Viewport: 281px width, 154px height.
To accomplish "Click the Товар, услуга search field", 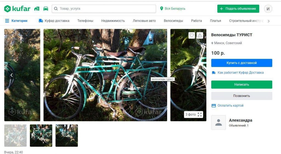I will [106, 9].
